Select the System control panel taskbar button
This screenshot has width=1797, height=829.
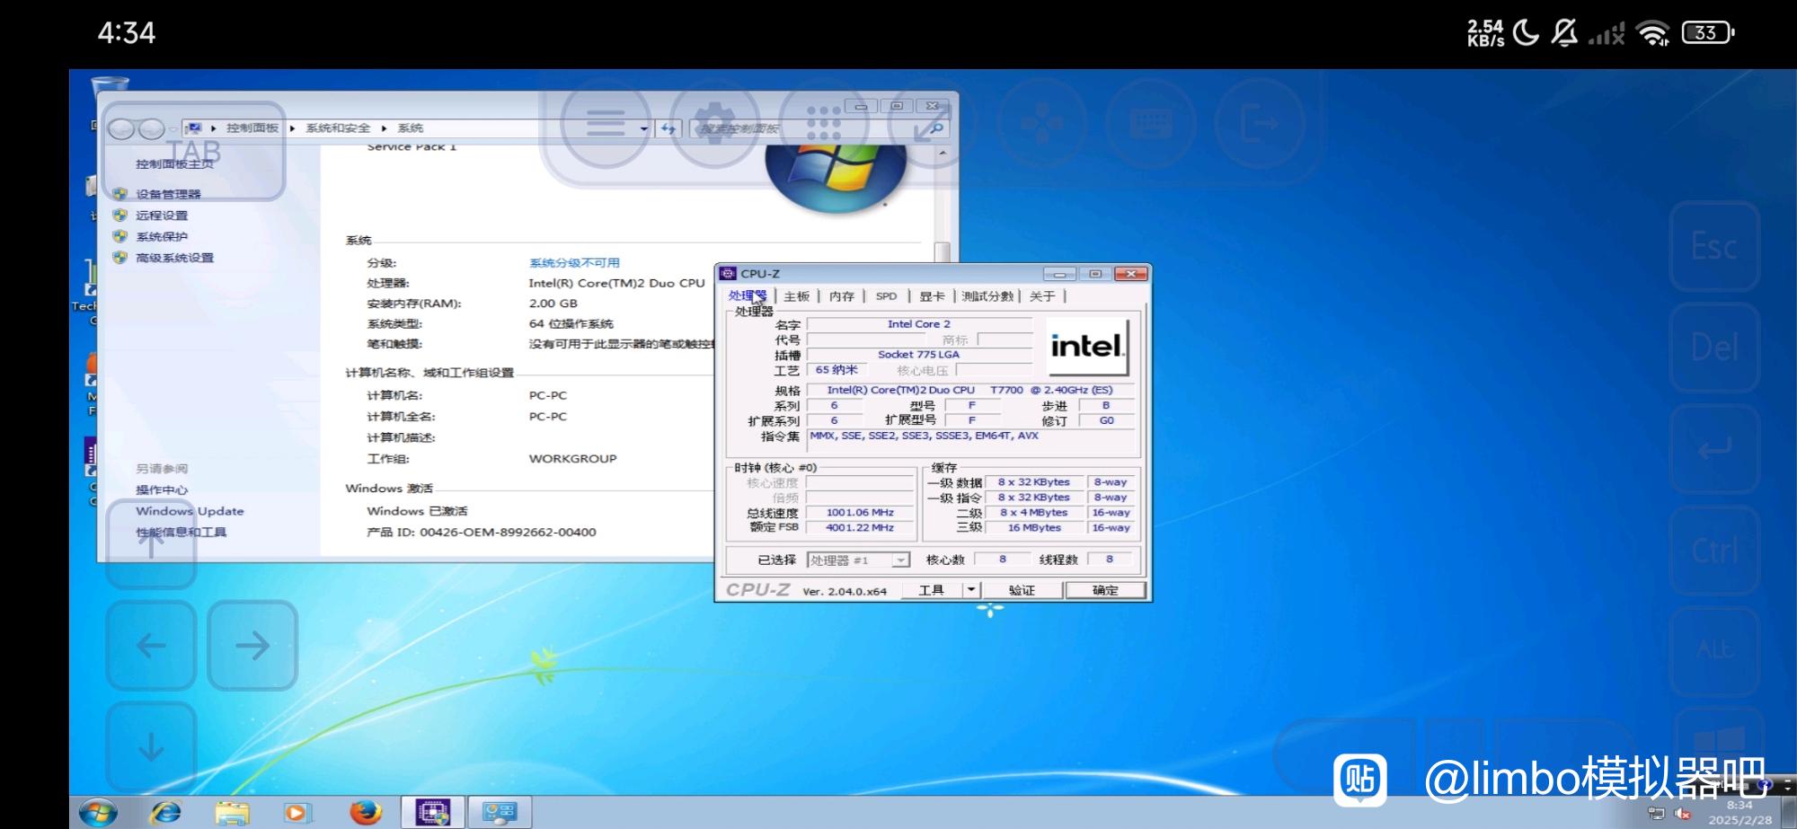click(x=499, y=813)
